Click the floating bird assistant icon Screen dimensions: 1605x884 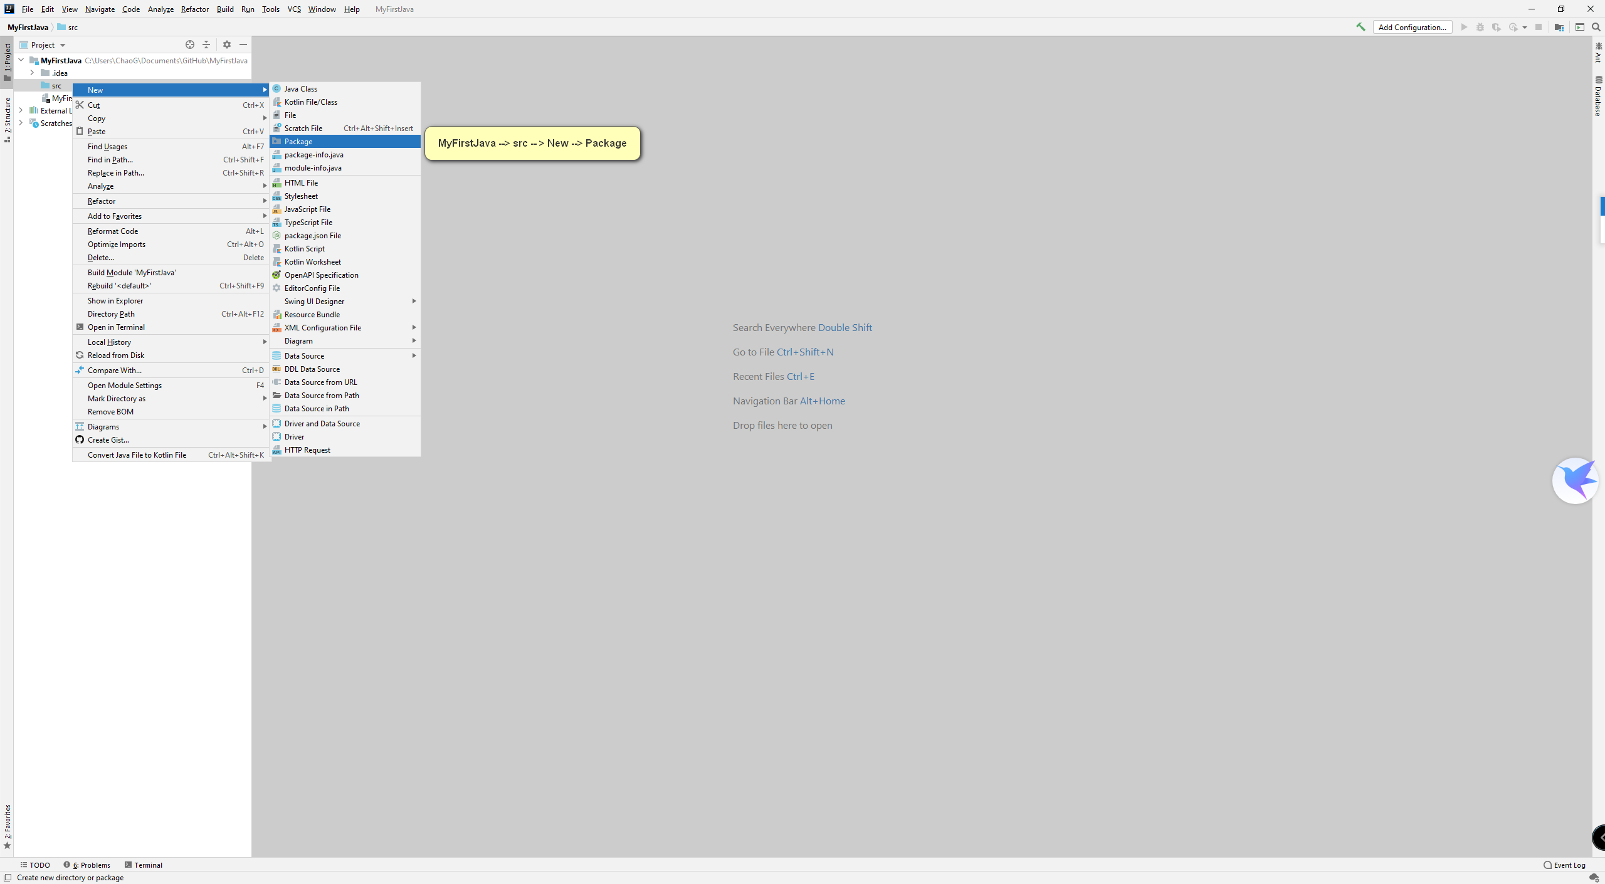pyautogui.click(x=1575, y=480)
